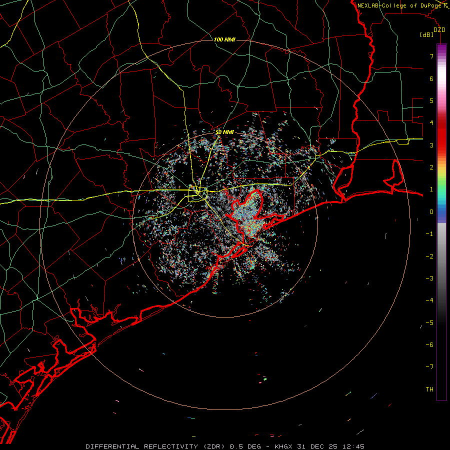Click the 6 value on the dB scale
450x450 pixels.
[x=431, y=78]
